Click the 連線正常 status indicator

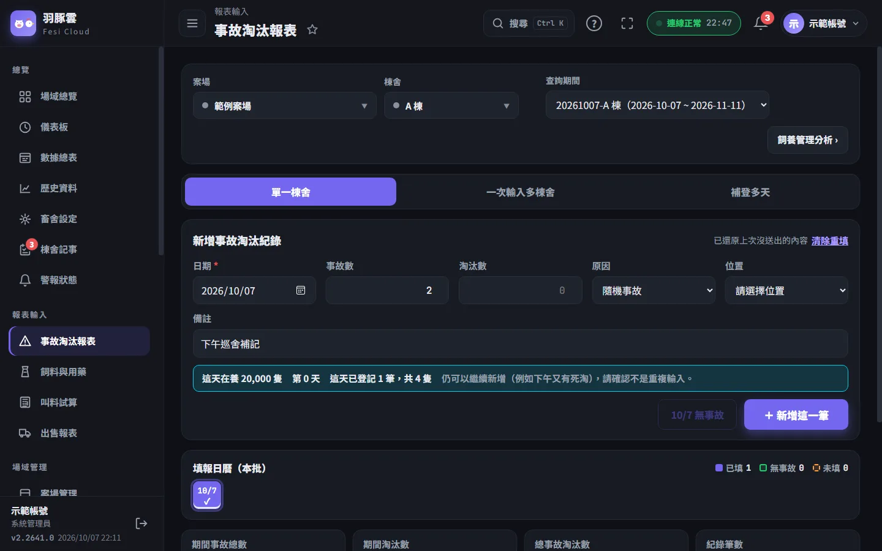[694, 23]
